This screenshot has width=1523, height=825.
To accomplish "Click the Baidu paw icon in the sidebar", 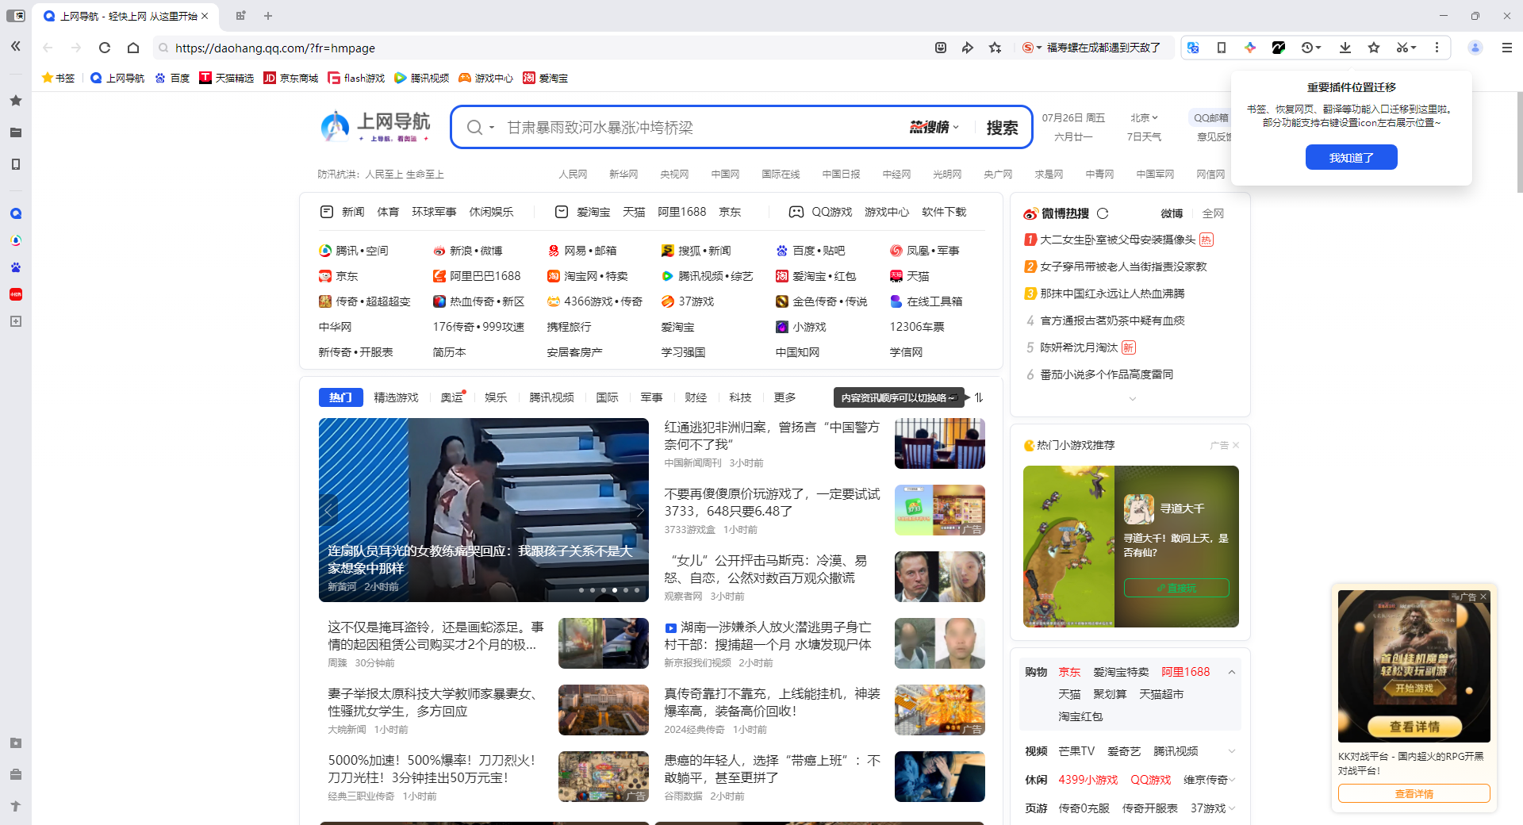I will tap(16, 267).
